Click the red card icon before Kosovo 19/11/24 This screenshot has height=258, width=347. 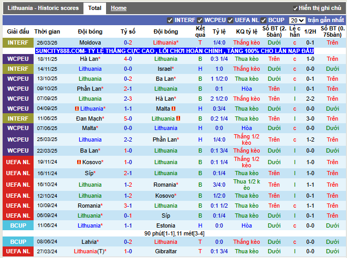(x=79, y=162)
